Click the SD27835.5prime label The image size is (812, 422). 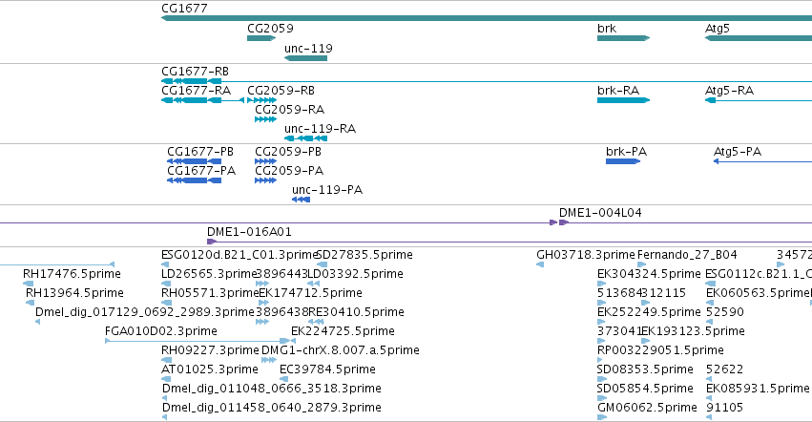pyautogui.click(x=365, y=255)
